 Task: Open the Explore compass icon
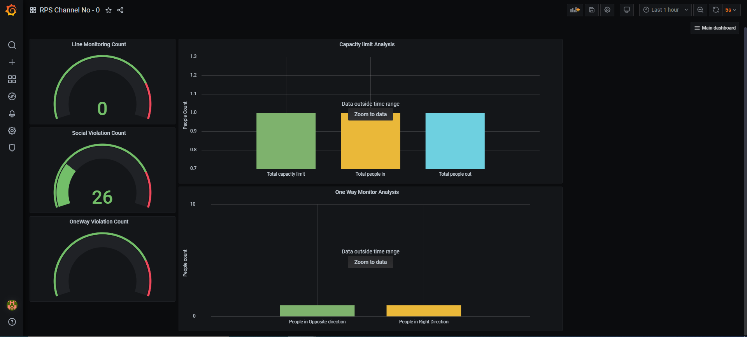coord(12,96)
